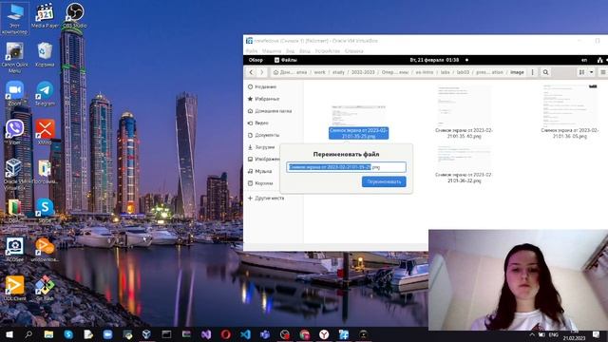Open Корзина in the Files sidebar
Image resolution: width=608 pixels, height=342 pixels.
(x=260, y=183)
